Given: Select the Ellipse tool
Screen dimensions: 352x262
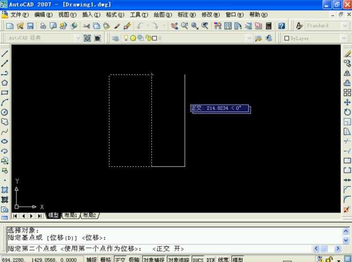Looking at the screenshot, I should [5, 141].
